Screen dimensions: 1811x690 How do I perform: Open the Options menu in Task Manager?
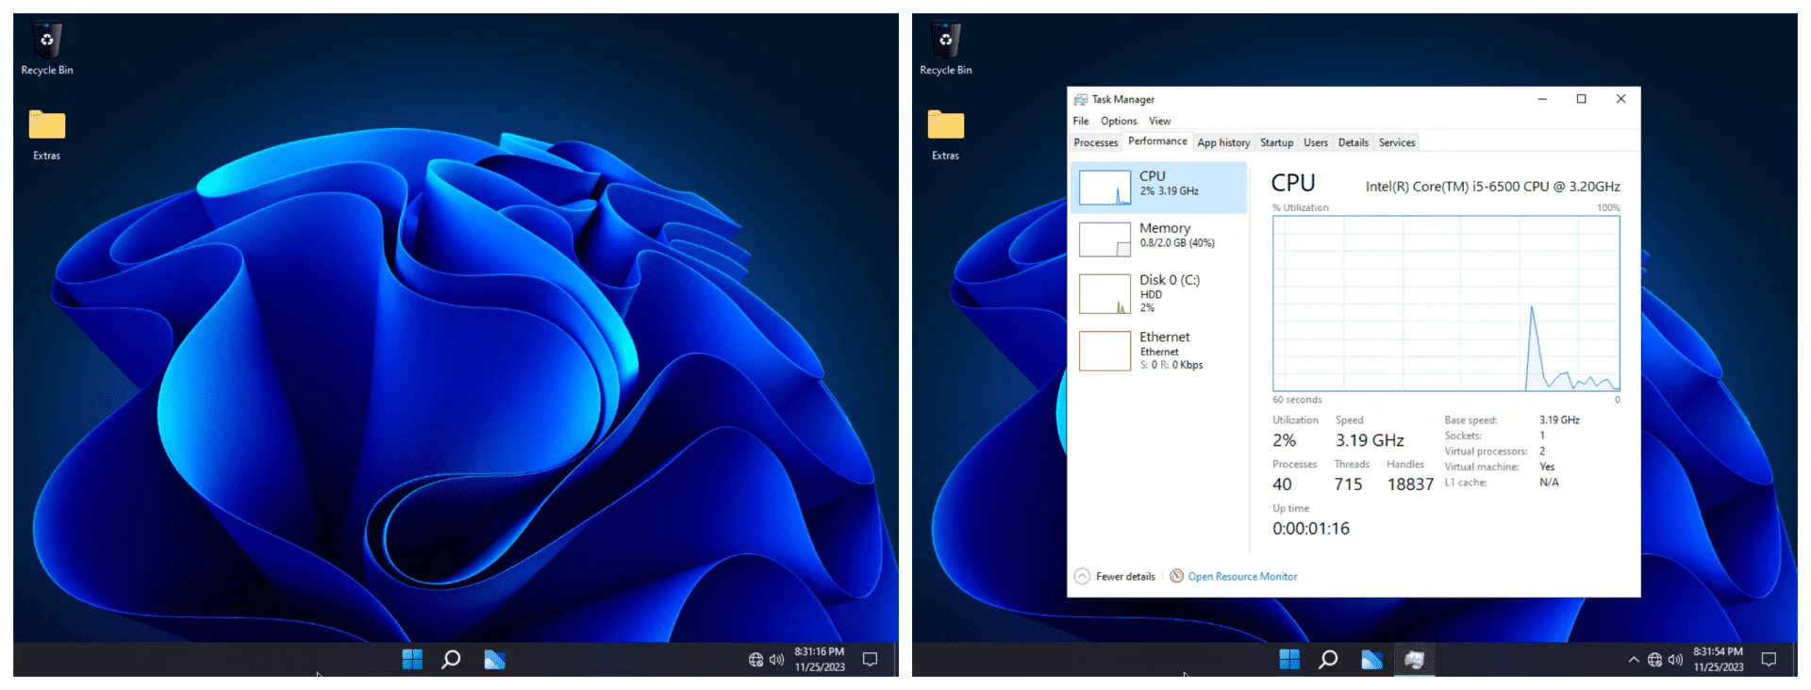[1119, 122]
